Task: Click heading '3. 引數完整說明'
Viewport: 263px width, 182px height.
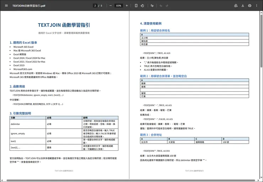Action: point(20,113)
